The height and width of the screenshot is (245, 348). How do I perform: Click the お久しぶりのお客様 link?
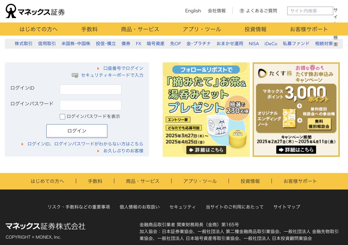point(123,151)
